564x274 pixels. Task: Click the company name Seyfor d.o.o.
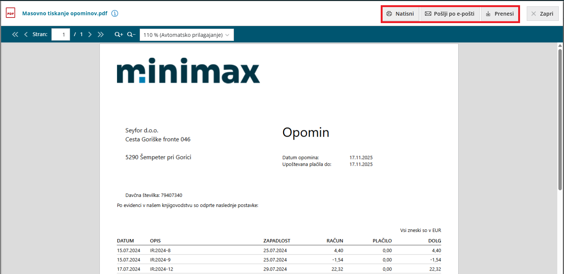pos(142,131)
